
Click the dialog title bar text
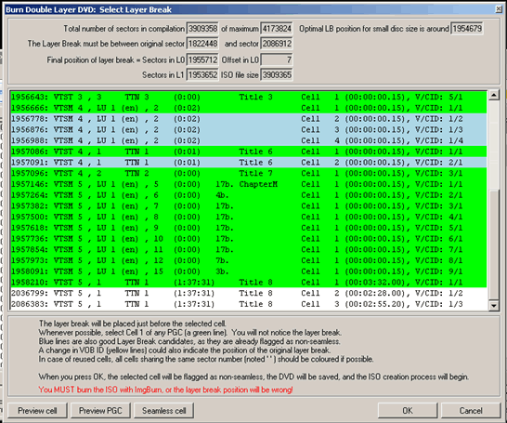pos(88,9)
